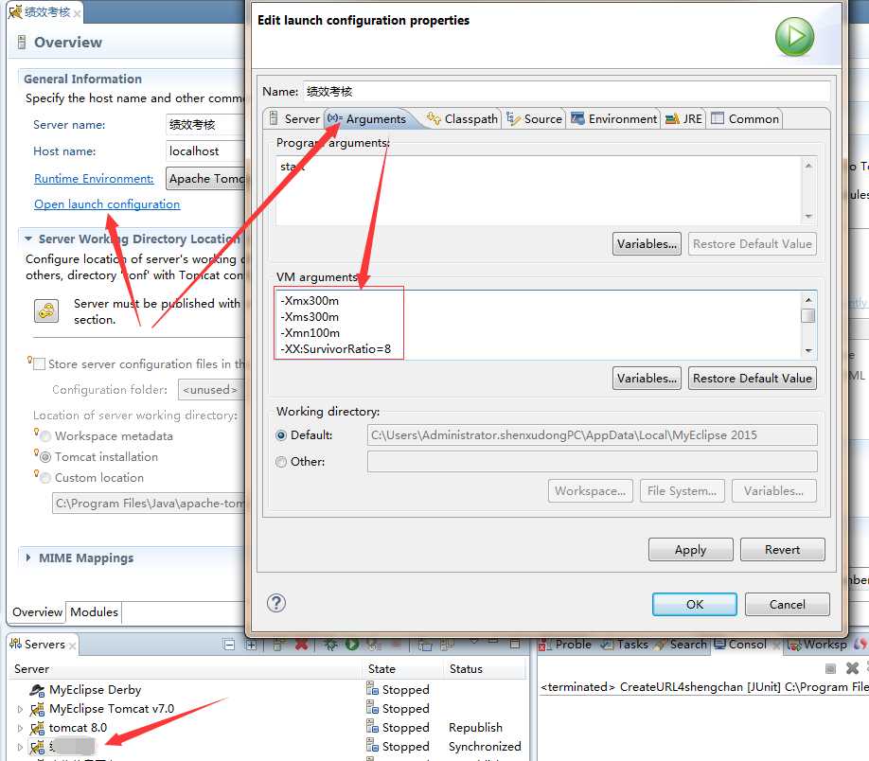Close the Servers view tab
869x761 pixels.
[73, 646]
